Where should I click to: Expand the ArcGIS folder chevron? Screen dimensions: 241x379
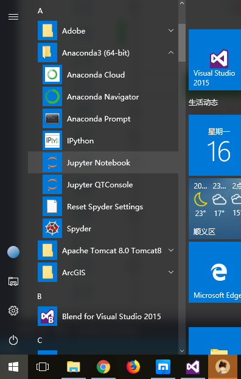171,272
